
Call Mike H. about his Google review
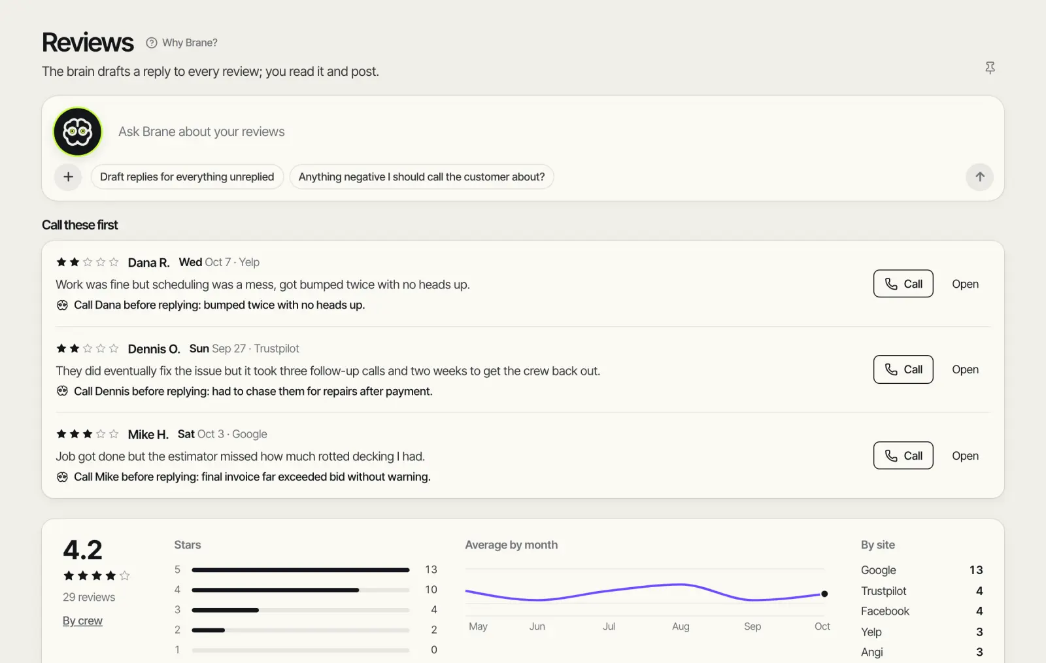pos(903,456)
